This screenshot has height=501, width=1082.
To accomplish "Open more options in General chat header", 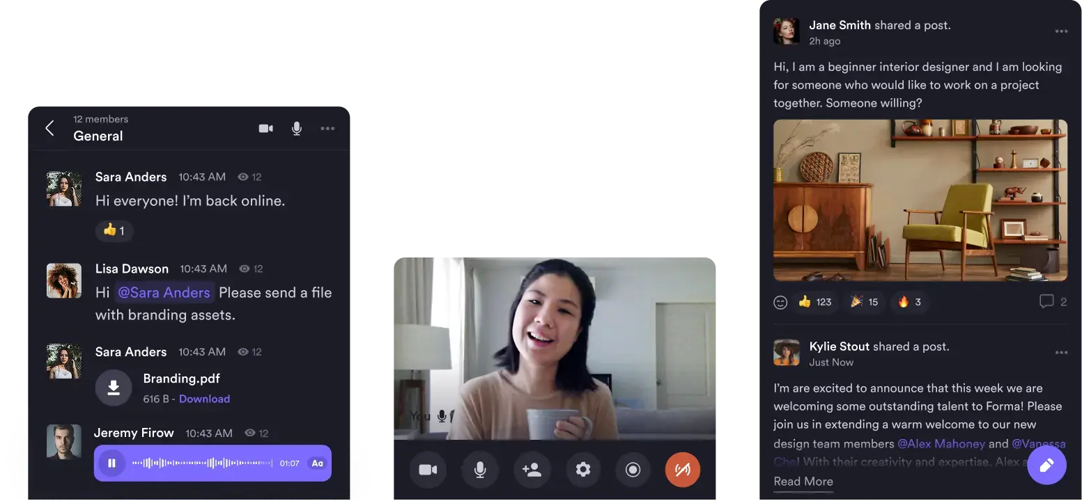I will coord(327,129).
